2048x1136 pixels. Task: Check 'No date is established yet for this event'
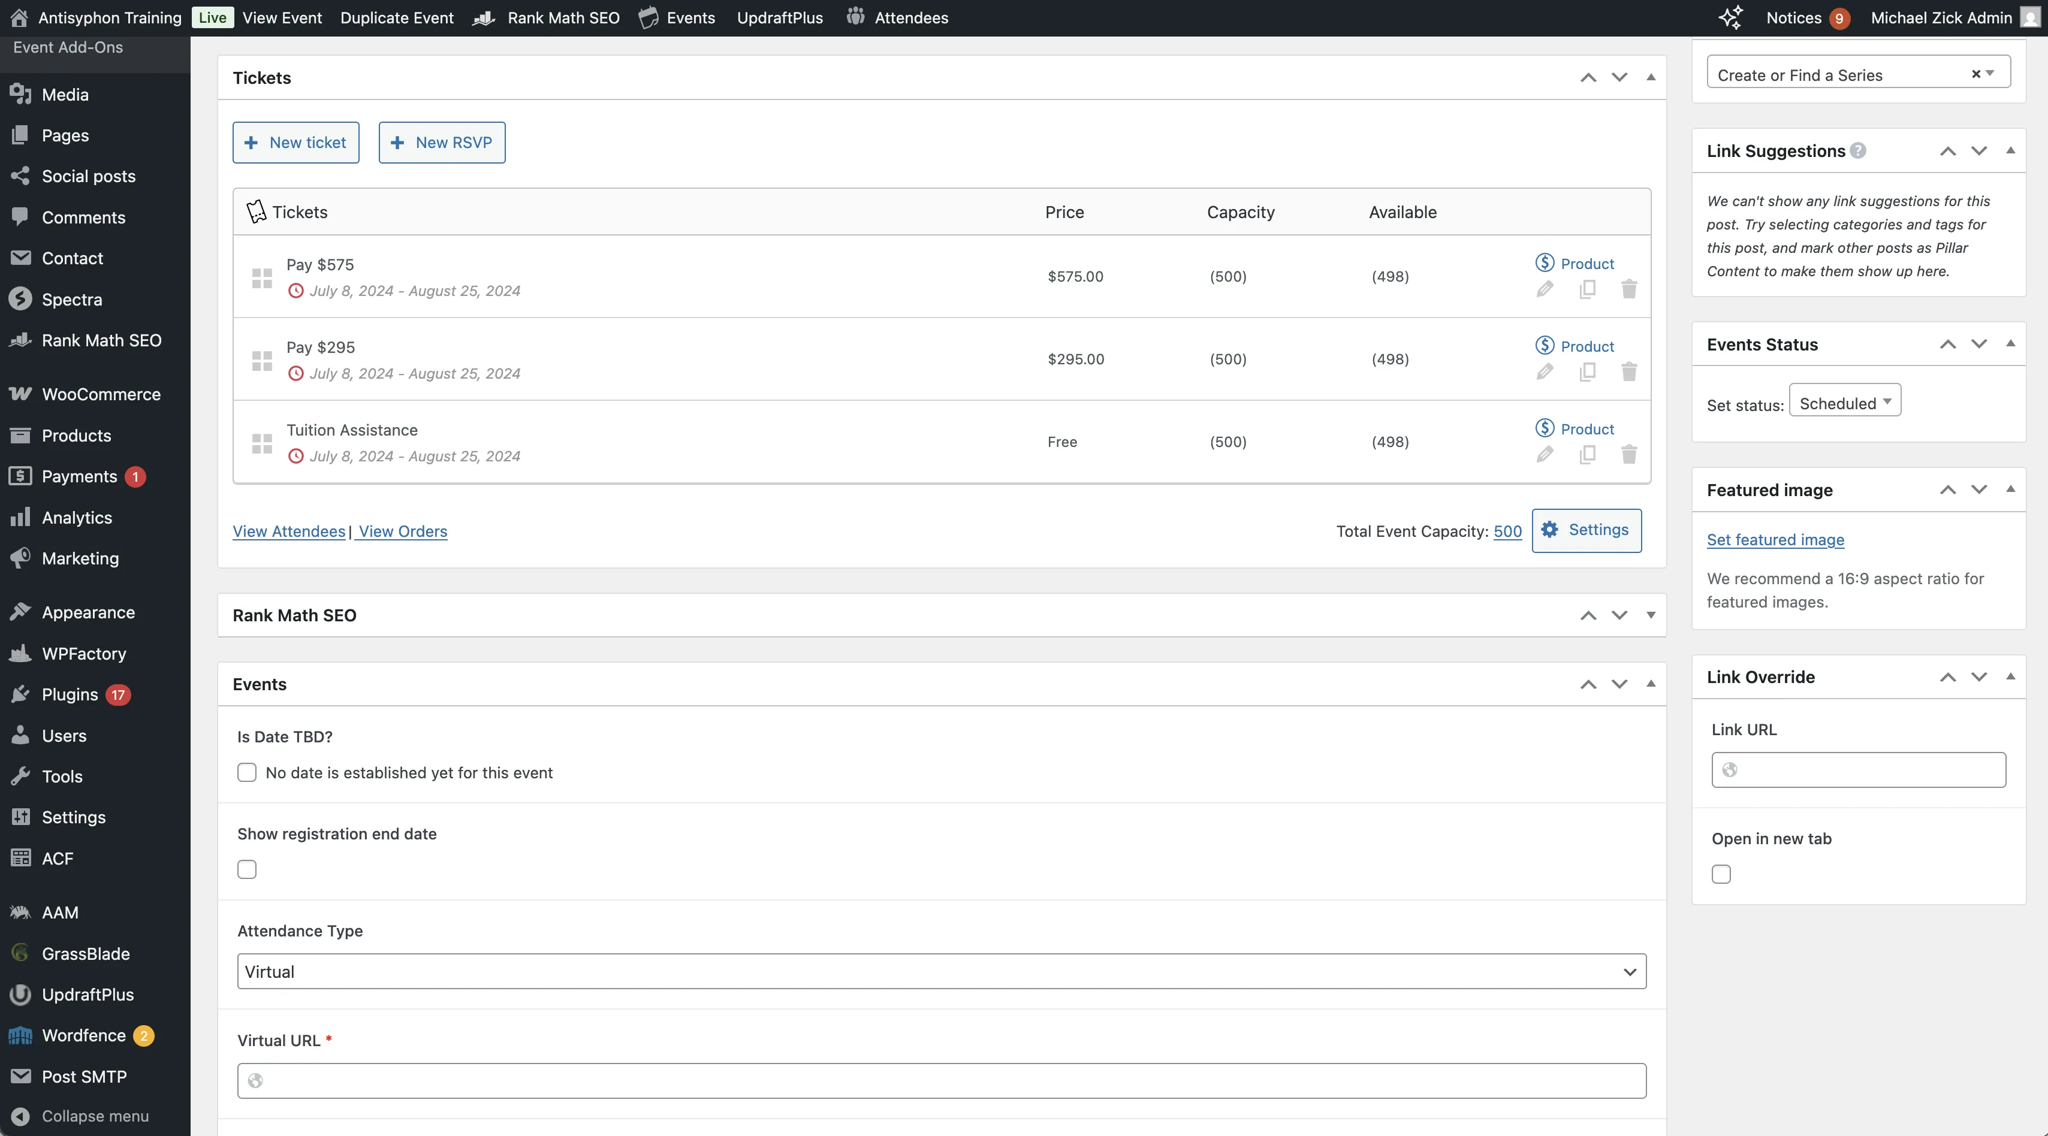click(246, 773)
